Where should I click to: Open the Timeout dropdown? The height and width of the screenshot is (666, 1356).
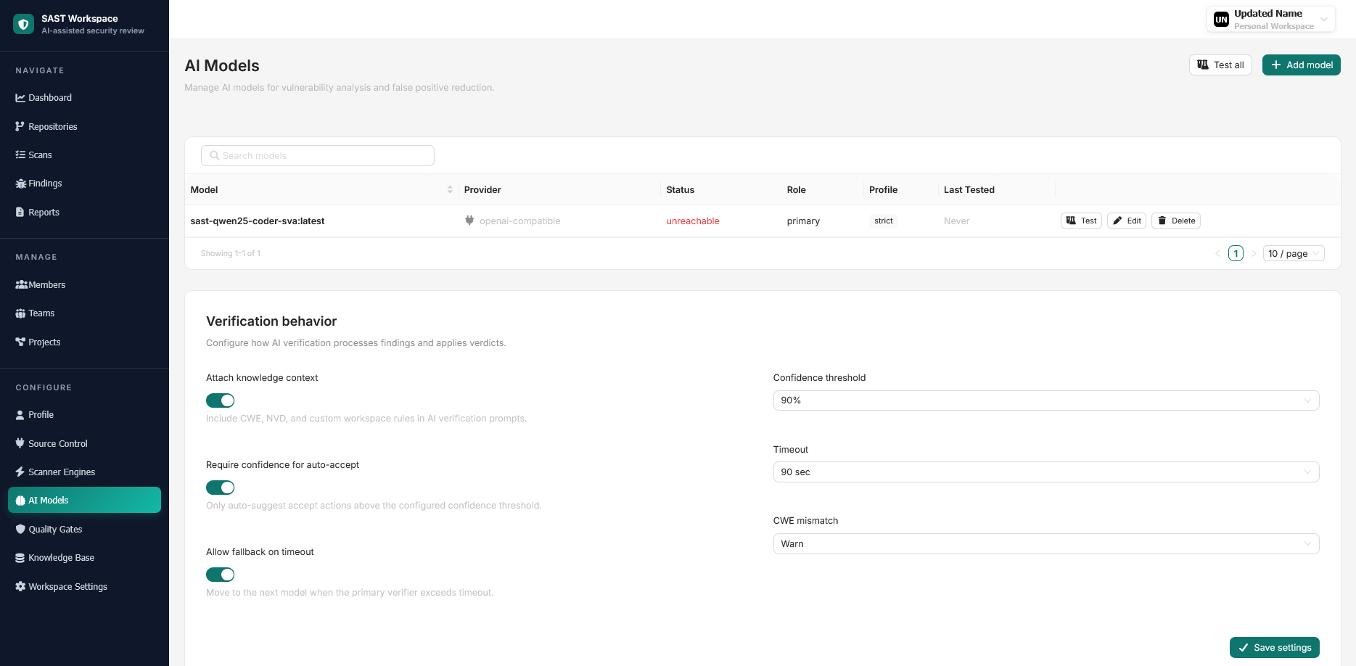point(1045,472)
